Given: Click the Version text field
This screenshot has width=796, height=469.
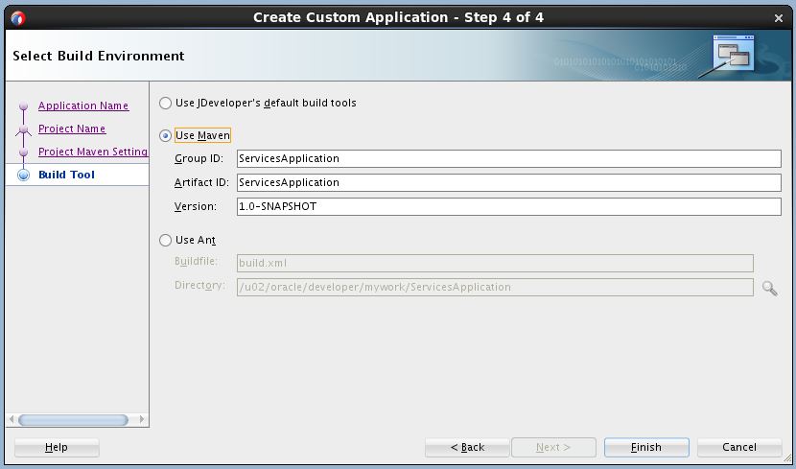Looking at the screenshot, I should tap(508, 206).
